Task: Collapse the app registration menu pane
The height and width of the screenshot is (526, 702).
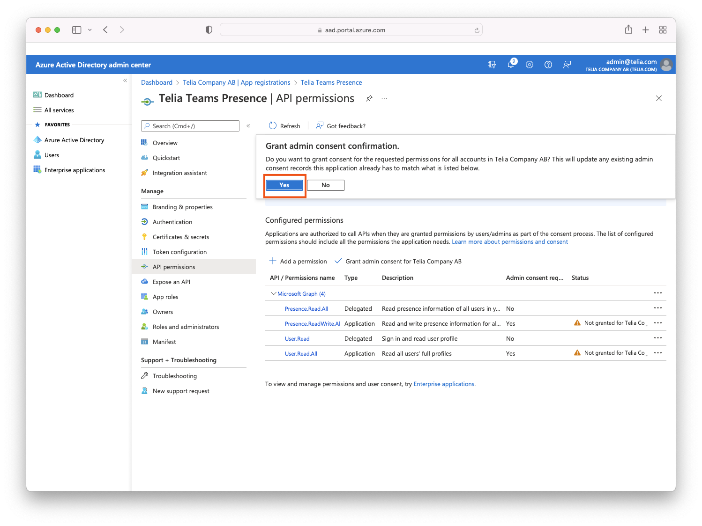Action: [x=248, y=126]
